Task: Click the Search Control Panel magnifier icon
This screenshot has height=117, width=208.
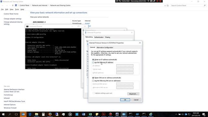Action: [205, 6]
